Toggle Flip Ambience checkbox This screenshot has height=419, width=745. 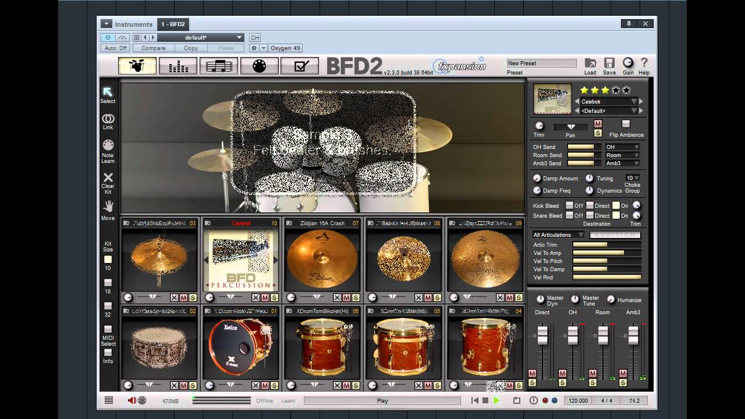[x=626, y=124]
